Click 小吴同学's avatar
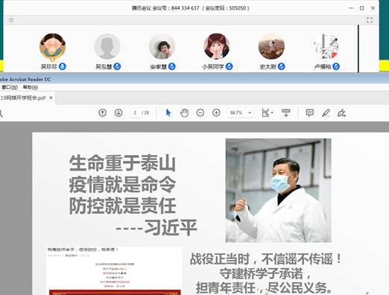 point(217,46)
